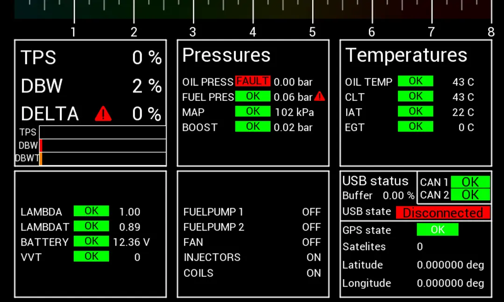Click the OIL TEMP OK status badge
Screen dimensions: 504x302
[x=415, y=81]
